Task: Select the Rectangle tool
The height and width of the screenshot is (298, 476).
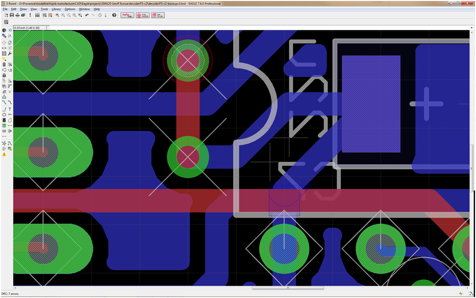Action: (x=4, y=120)
